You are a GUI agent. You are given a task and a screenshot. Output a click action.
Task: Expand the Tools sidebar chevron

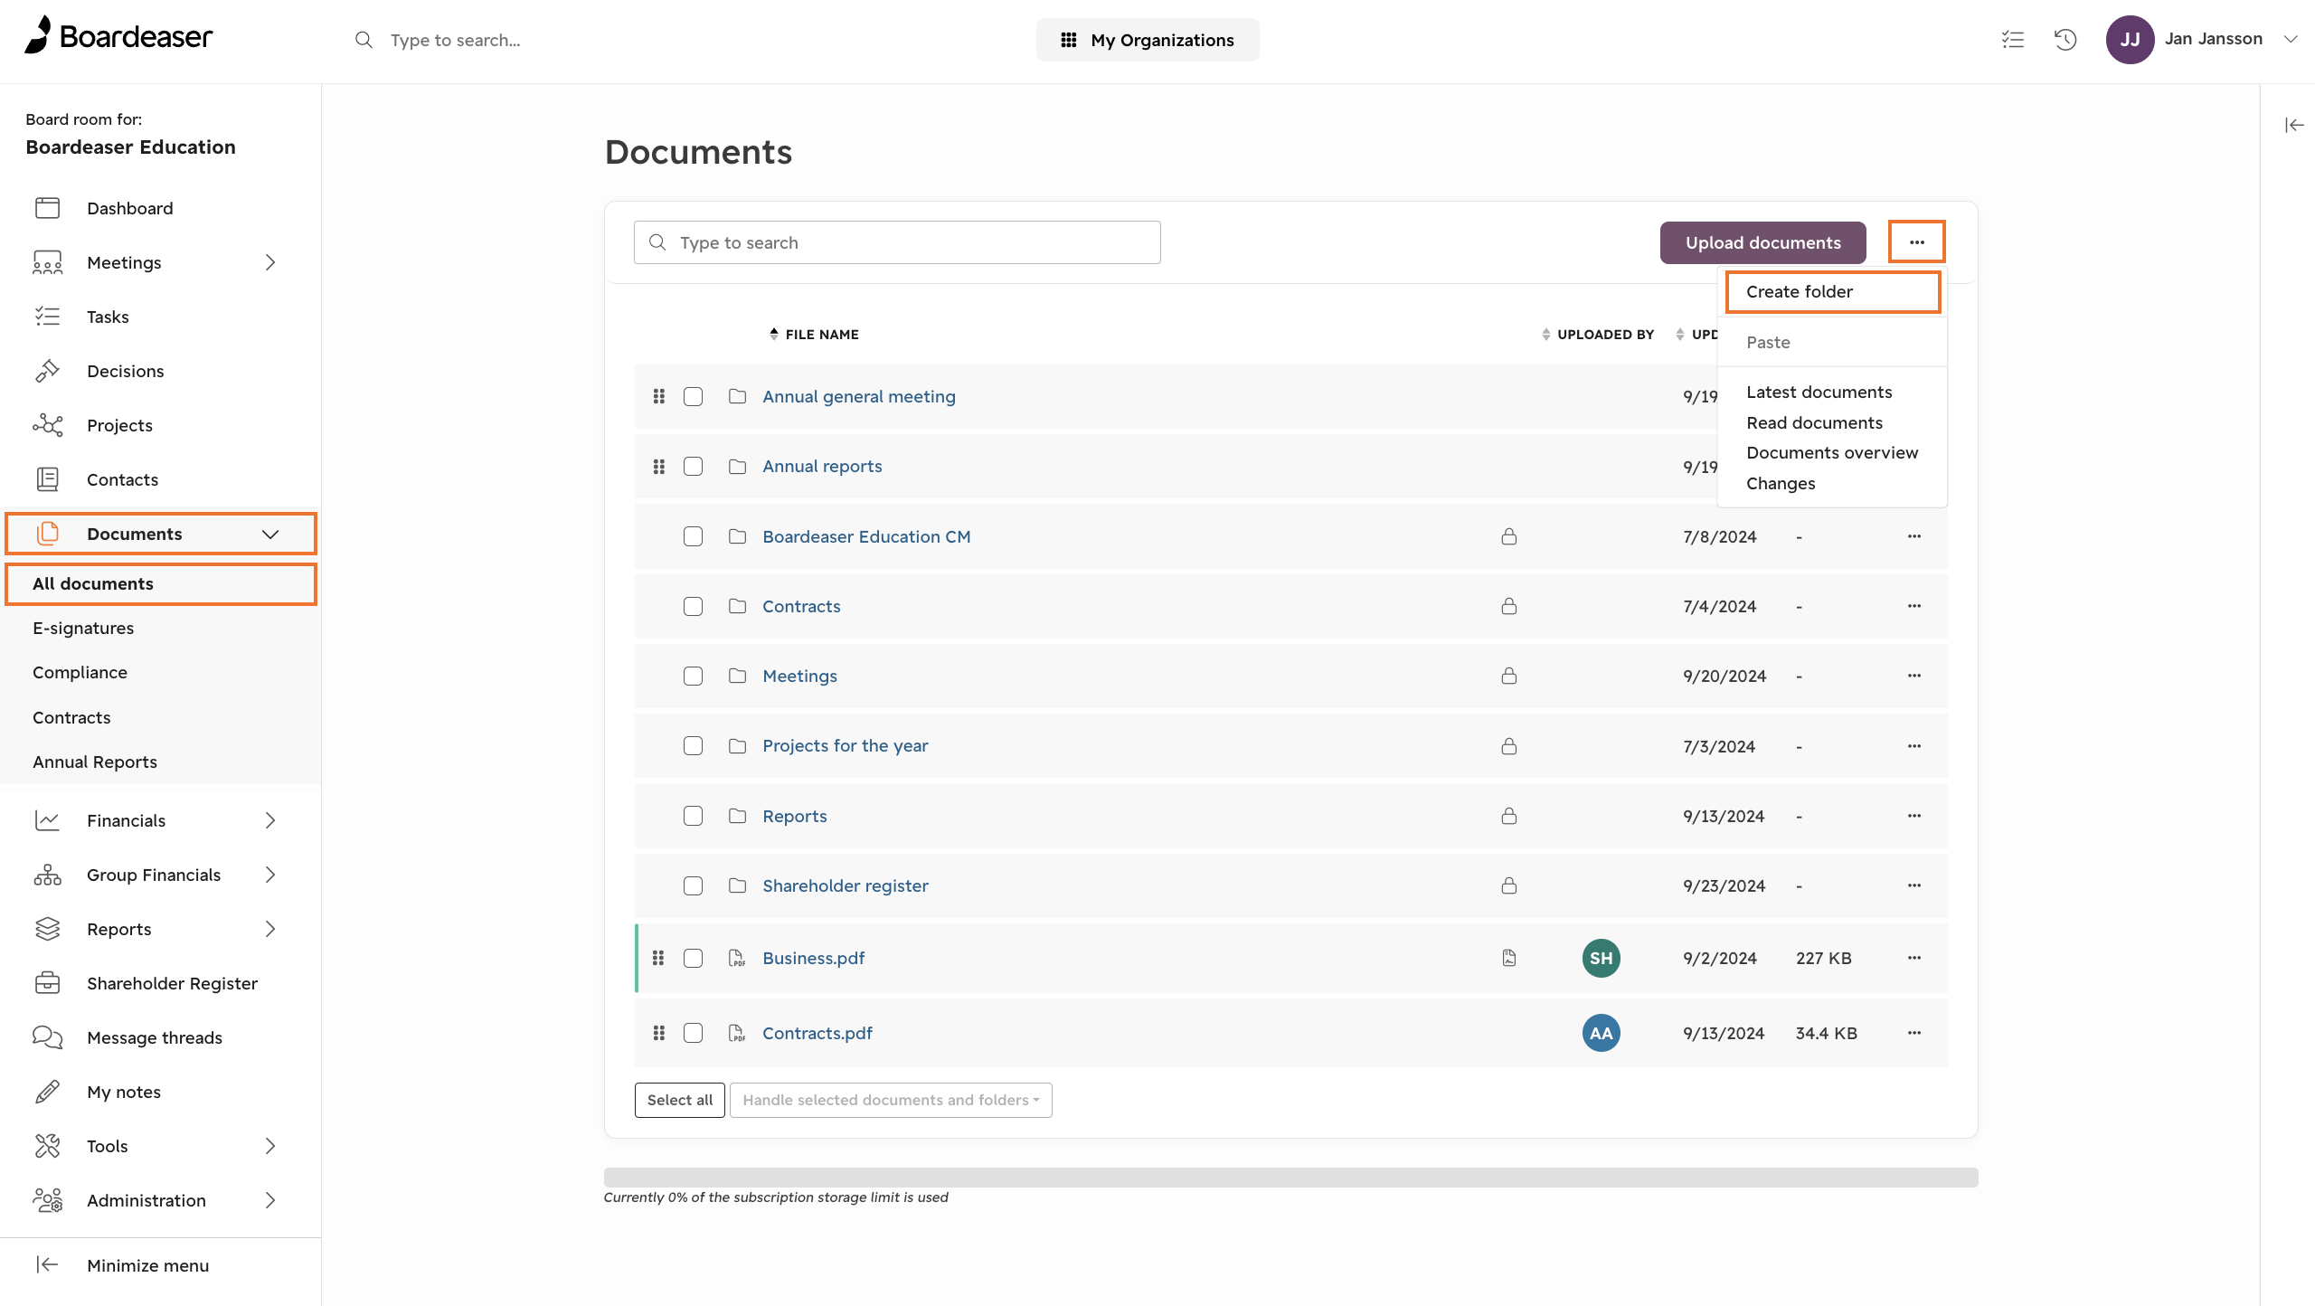[x=269, y=1146]
